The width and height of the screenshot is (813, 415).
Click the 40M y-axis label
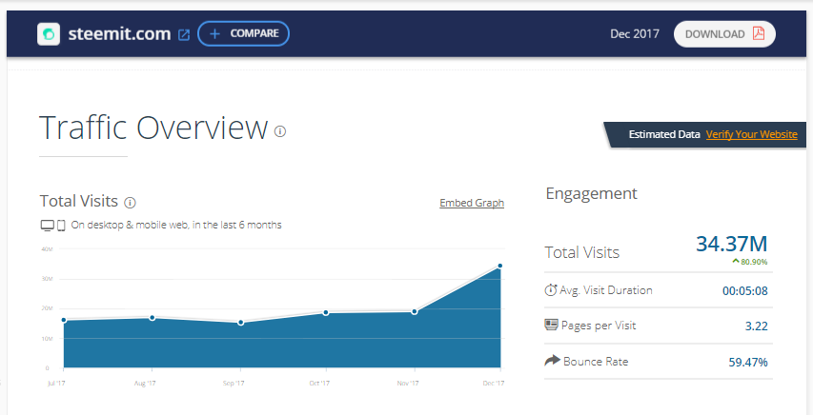pos(47,249)
